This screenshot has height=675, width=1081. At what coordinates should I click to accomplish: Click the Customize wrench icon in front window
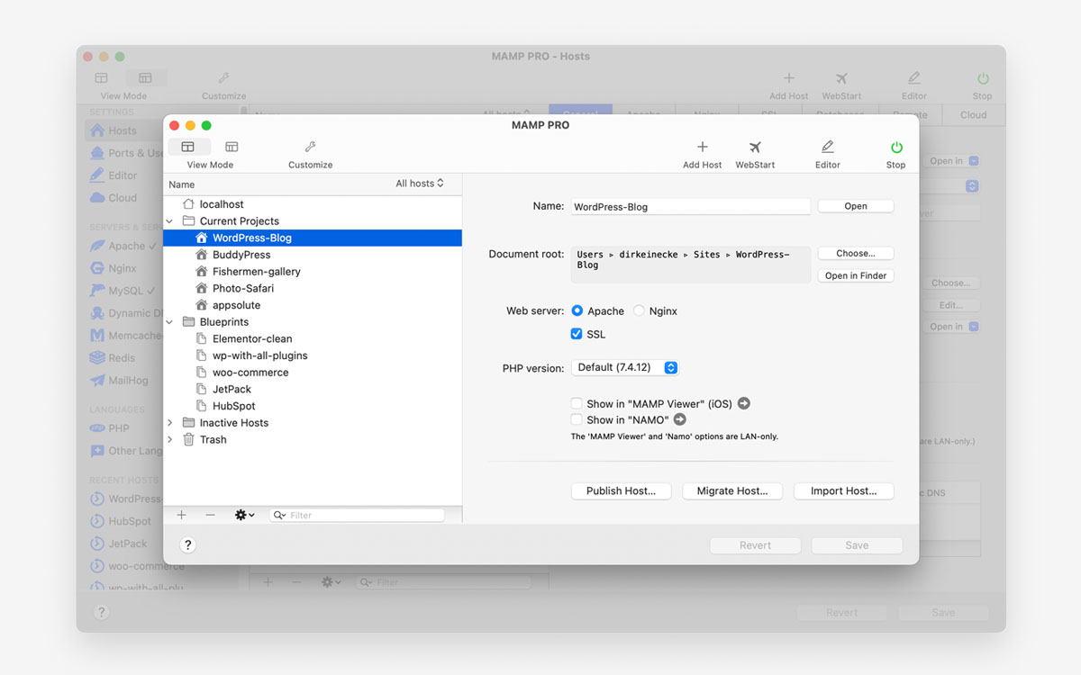tap(310, 147)
